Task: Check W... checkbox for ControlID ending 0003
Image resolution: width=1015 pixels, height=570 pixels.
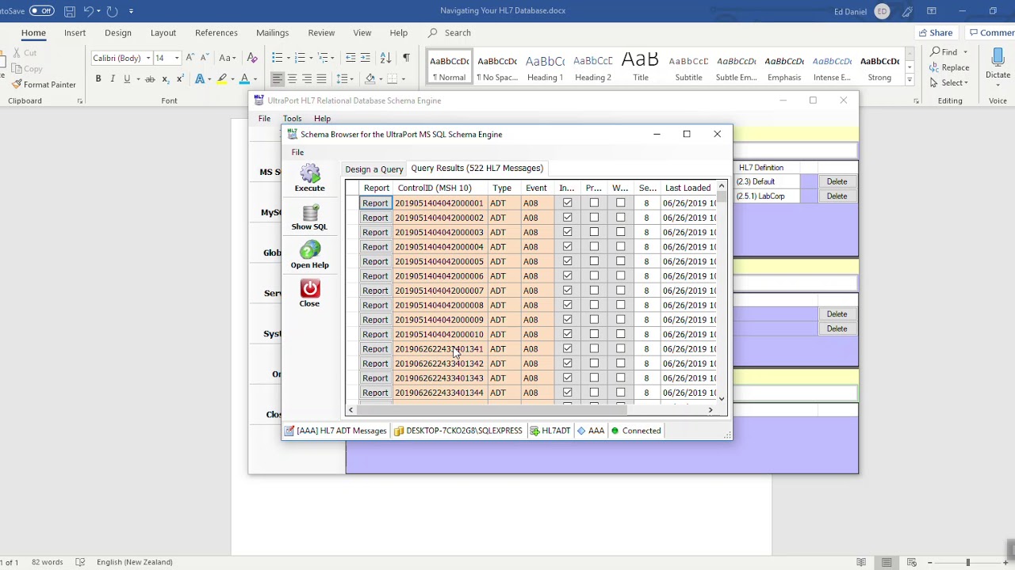Action: click(620, 233)
